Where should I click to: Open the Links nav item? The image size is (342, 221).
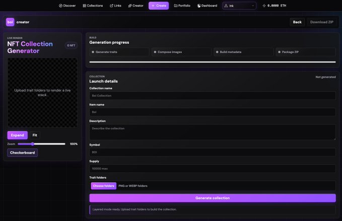click(x=115, y=6)
